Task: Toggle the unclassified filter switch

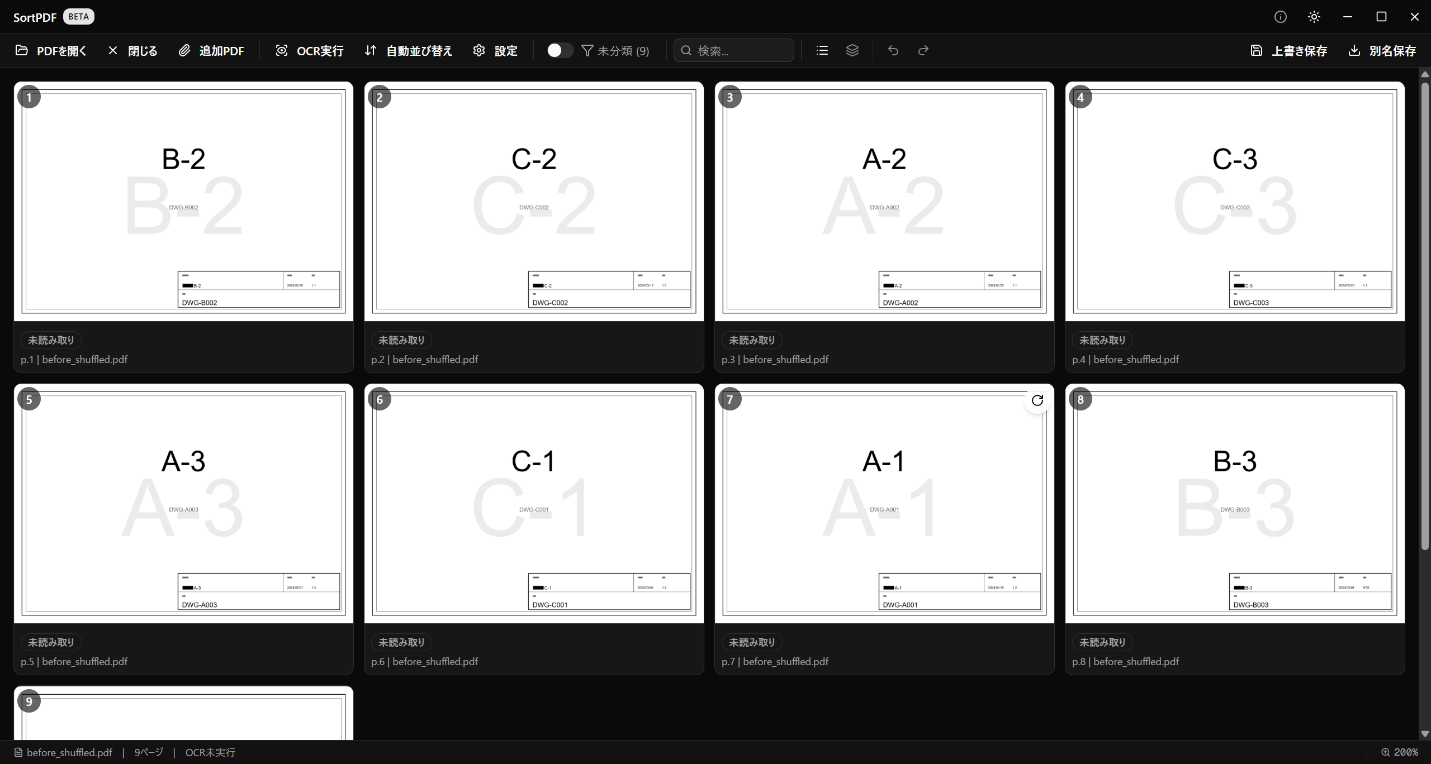Action: (560, 50)
